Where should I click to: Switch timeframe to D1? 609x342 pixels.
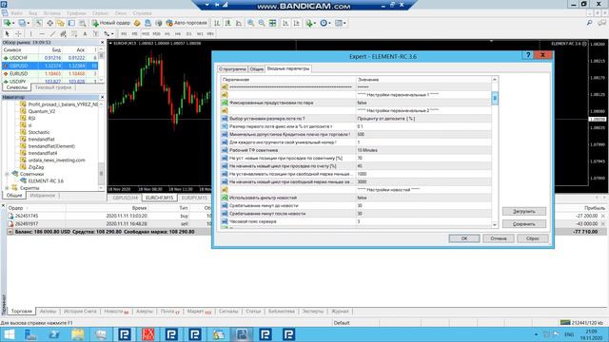pyautogui.click(x=188, y=34)
